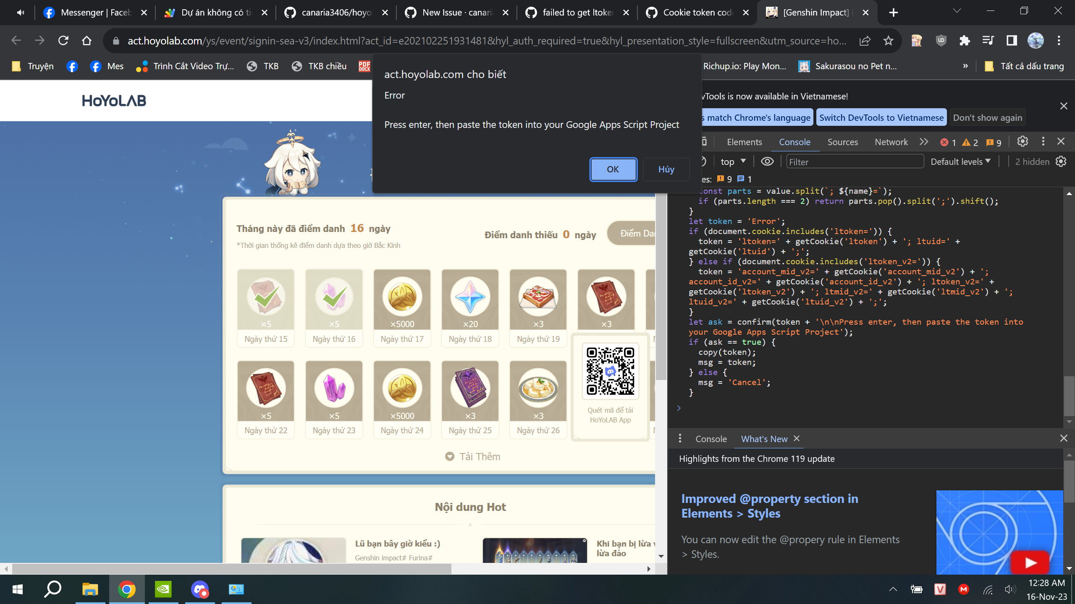This screenshot has height=604, width=1075.
Task: Open Discord from the Windows taskbar
Action: [200, 589]
